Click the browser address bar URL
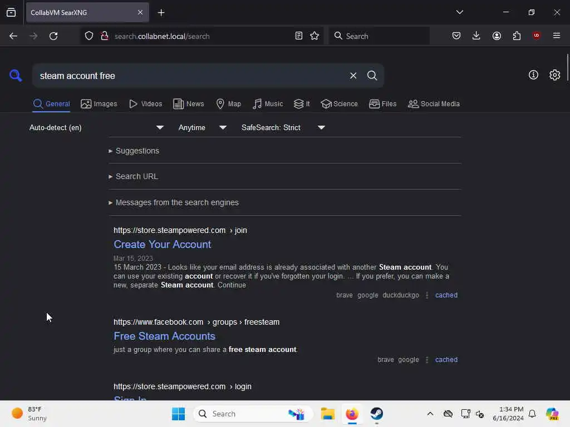570x427 pixels. click(x=162, y=36)
